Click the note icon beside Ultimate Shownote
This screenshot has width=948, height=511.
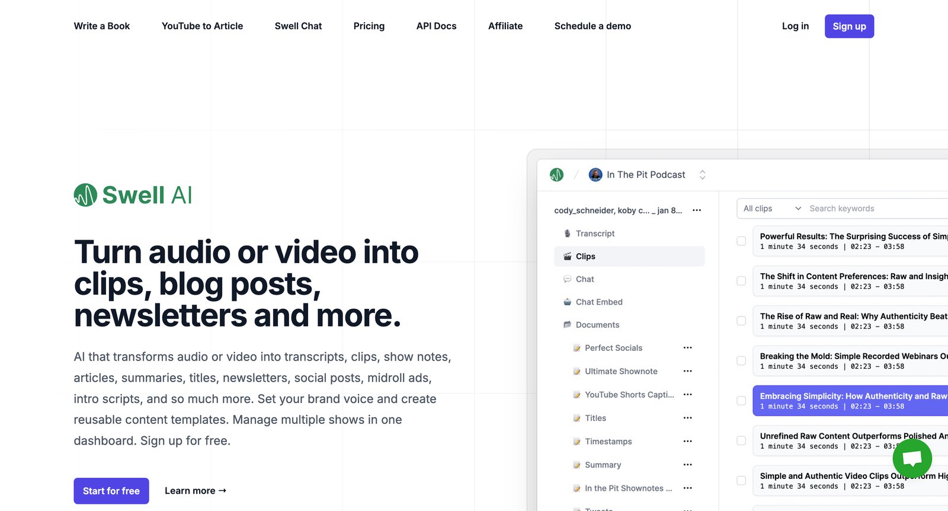577,372
